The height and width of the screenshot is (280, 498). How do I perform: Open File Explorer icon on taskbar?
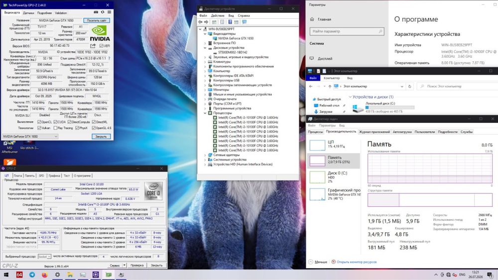[70, 275]
